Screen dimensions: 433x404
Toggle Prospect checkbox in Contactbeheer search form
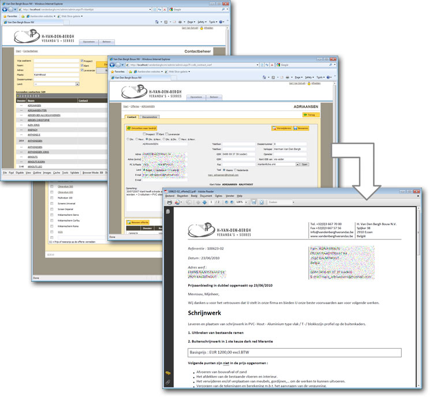click(x=82, y=61)
